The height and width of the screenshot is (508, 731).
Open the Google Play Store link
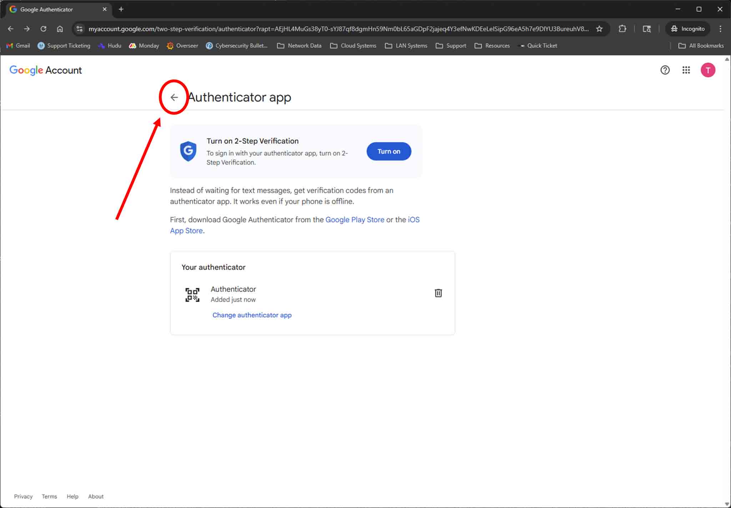coord(354,220)
